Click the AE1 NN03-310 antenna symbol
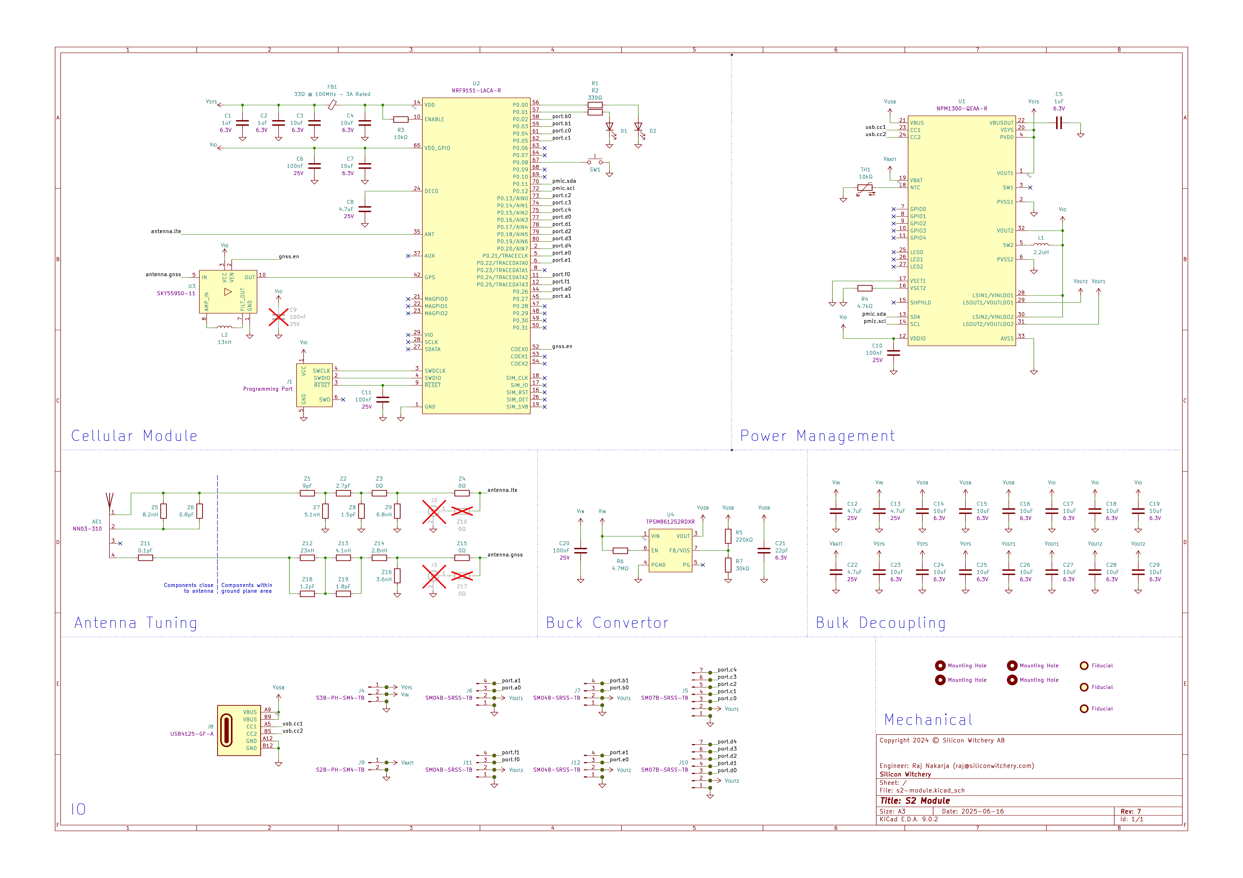Viewport: 1243px width, 878px height. point(109,500)
